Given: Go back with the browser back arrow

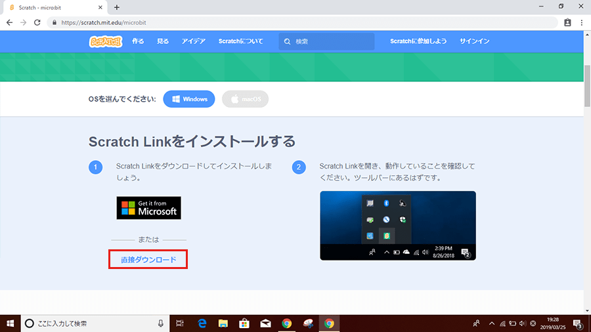Looking at the screenshot, I should (x=9, y=22).
